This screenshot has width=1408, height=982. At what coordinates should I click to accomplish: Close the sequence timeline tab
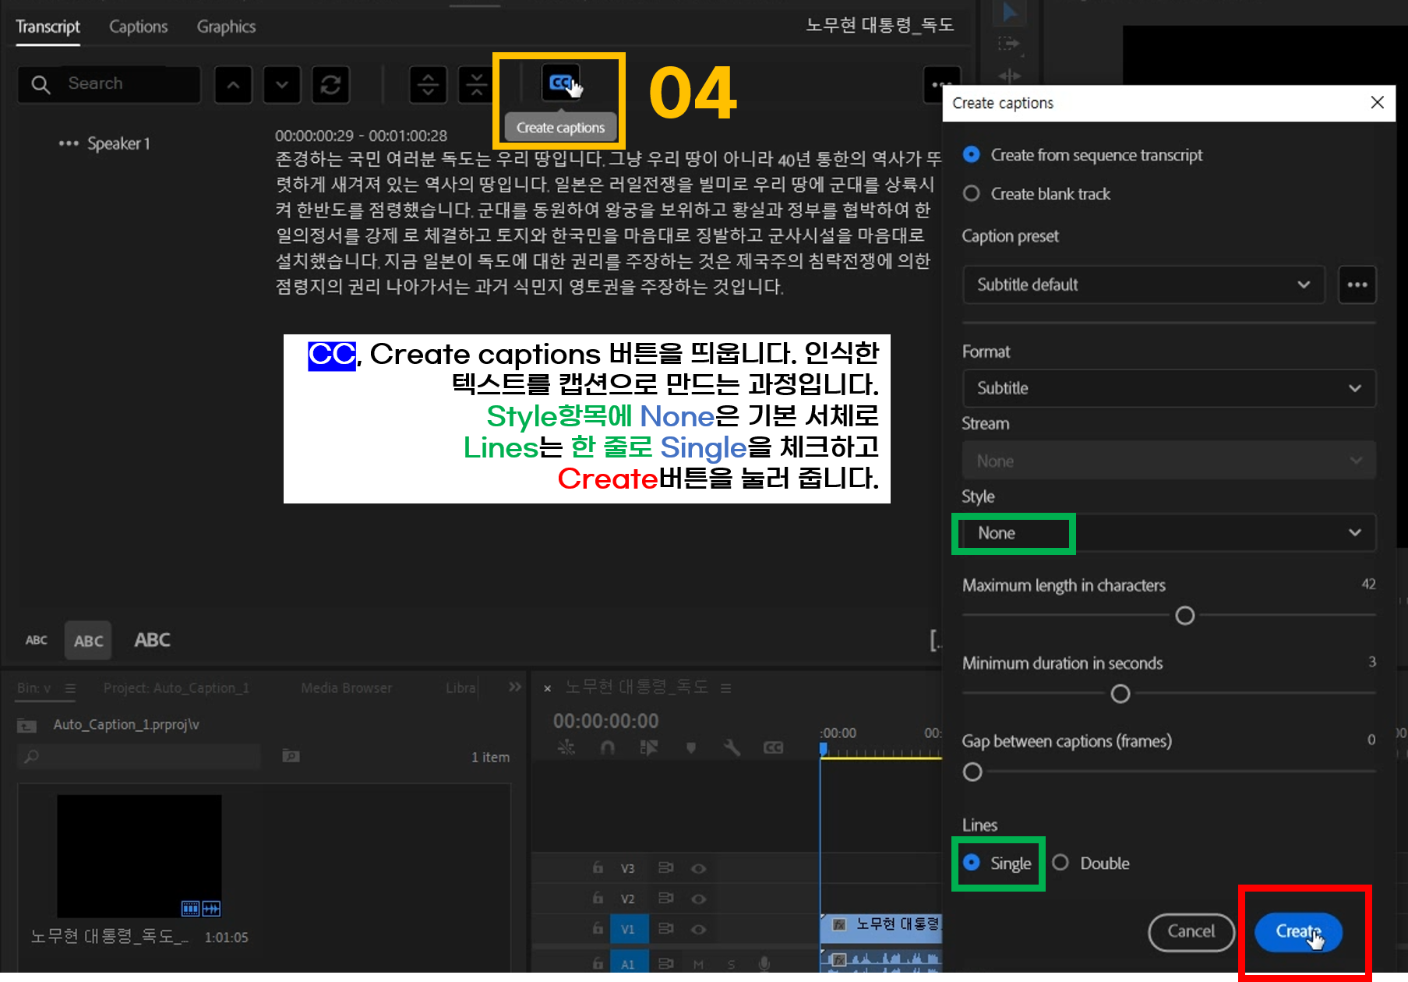coord(548,688)
